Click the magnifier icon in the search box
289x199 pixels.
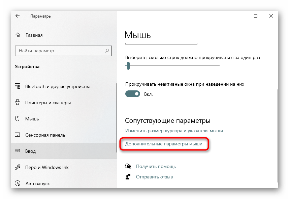point(107,51)
